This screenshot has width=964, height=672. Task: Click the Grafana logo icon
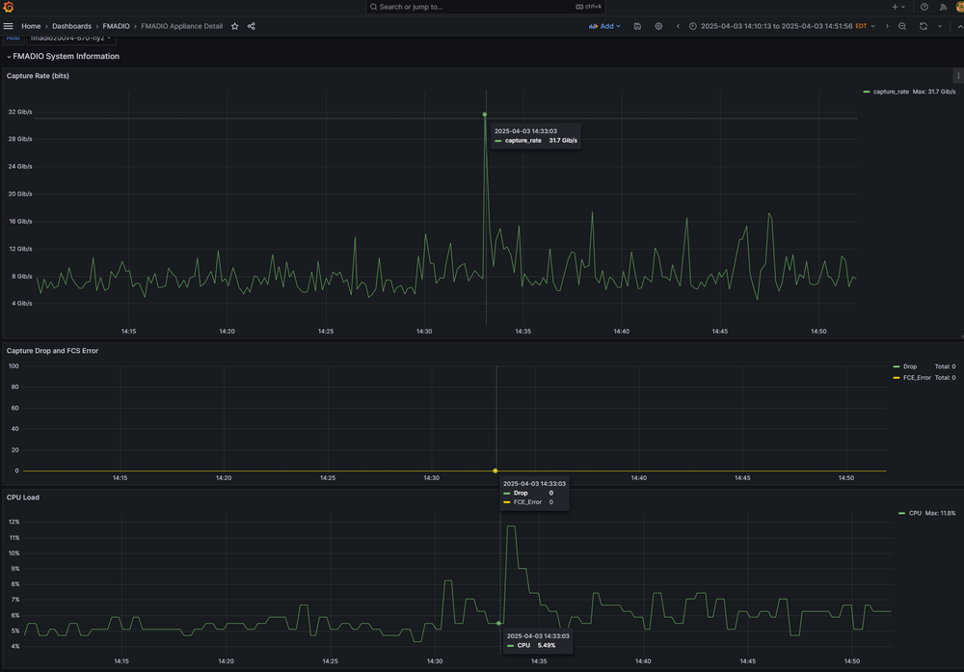point(8,7)
